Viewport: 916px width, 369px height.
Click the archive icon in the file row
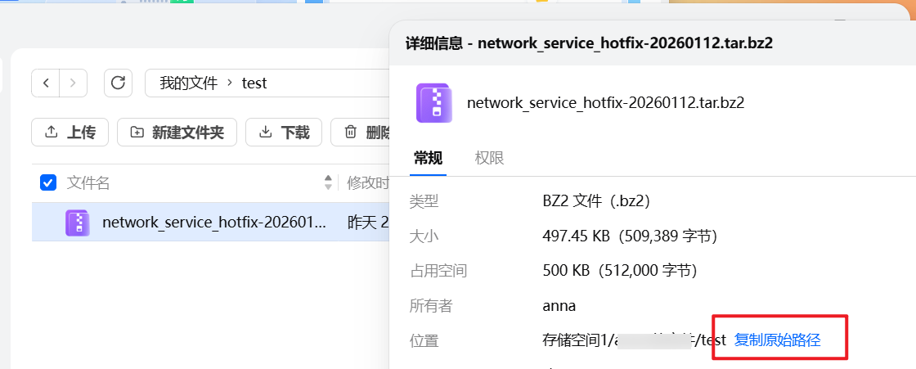[x=78, y=222]
